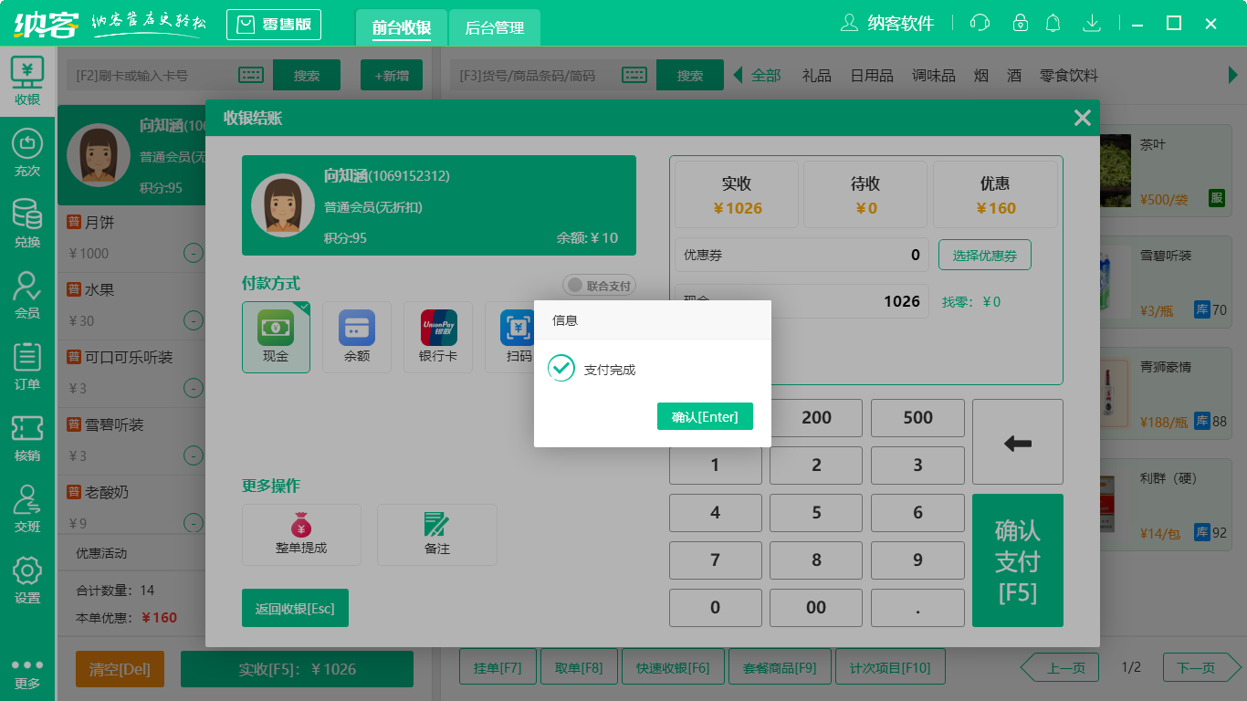Screen dimensions: 1247x701
Task: Click the notification bell icon top right
Action: click(1053, 23)
